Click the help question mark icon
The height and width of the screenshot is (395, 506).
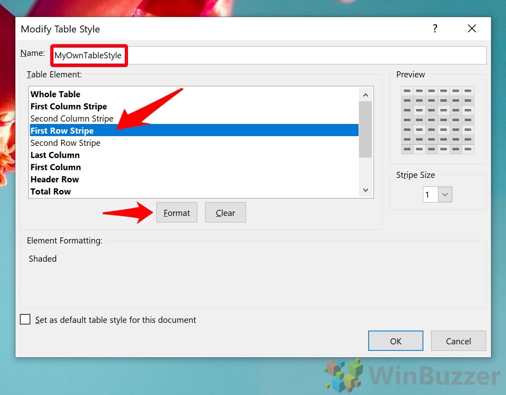[435, 29]
